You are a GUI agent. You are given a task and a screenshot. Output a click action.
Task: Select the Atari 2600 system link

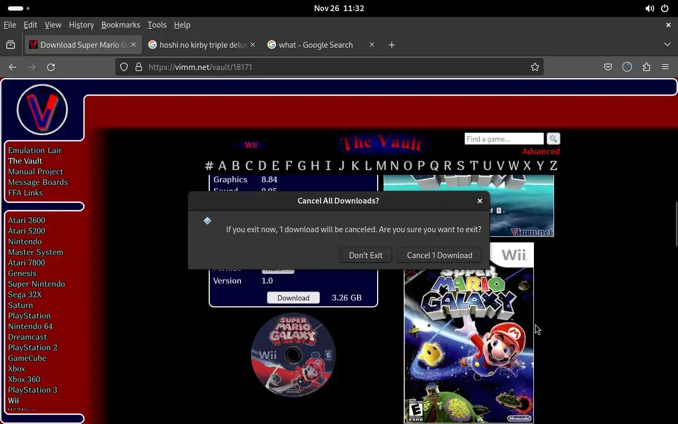(26, 220)
